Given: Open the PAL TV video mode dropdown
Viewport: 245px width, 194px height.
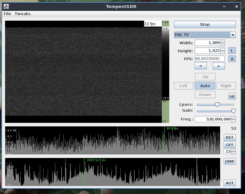Looking at the screenshot, I should point(233,35).
